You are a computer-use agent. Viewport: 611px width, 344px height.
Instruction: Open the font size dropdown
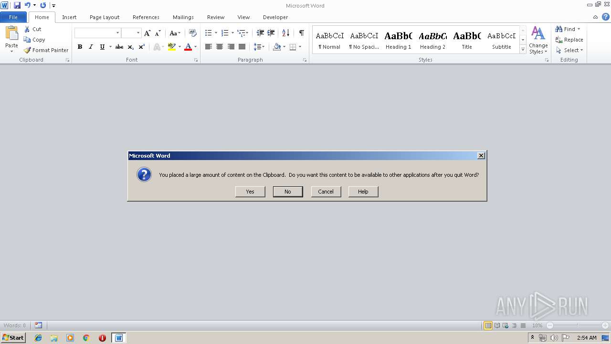[138, 33]
